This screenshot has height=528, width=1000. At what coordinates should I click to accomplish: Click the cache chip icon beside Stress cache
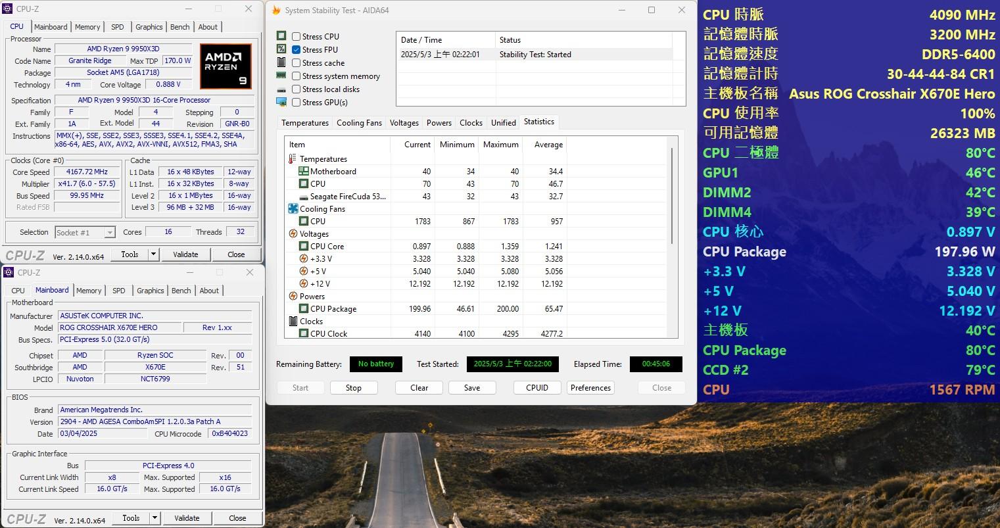coord(281,62)
